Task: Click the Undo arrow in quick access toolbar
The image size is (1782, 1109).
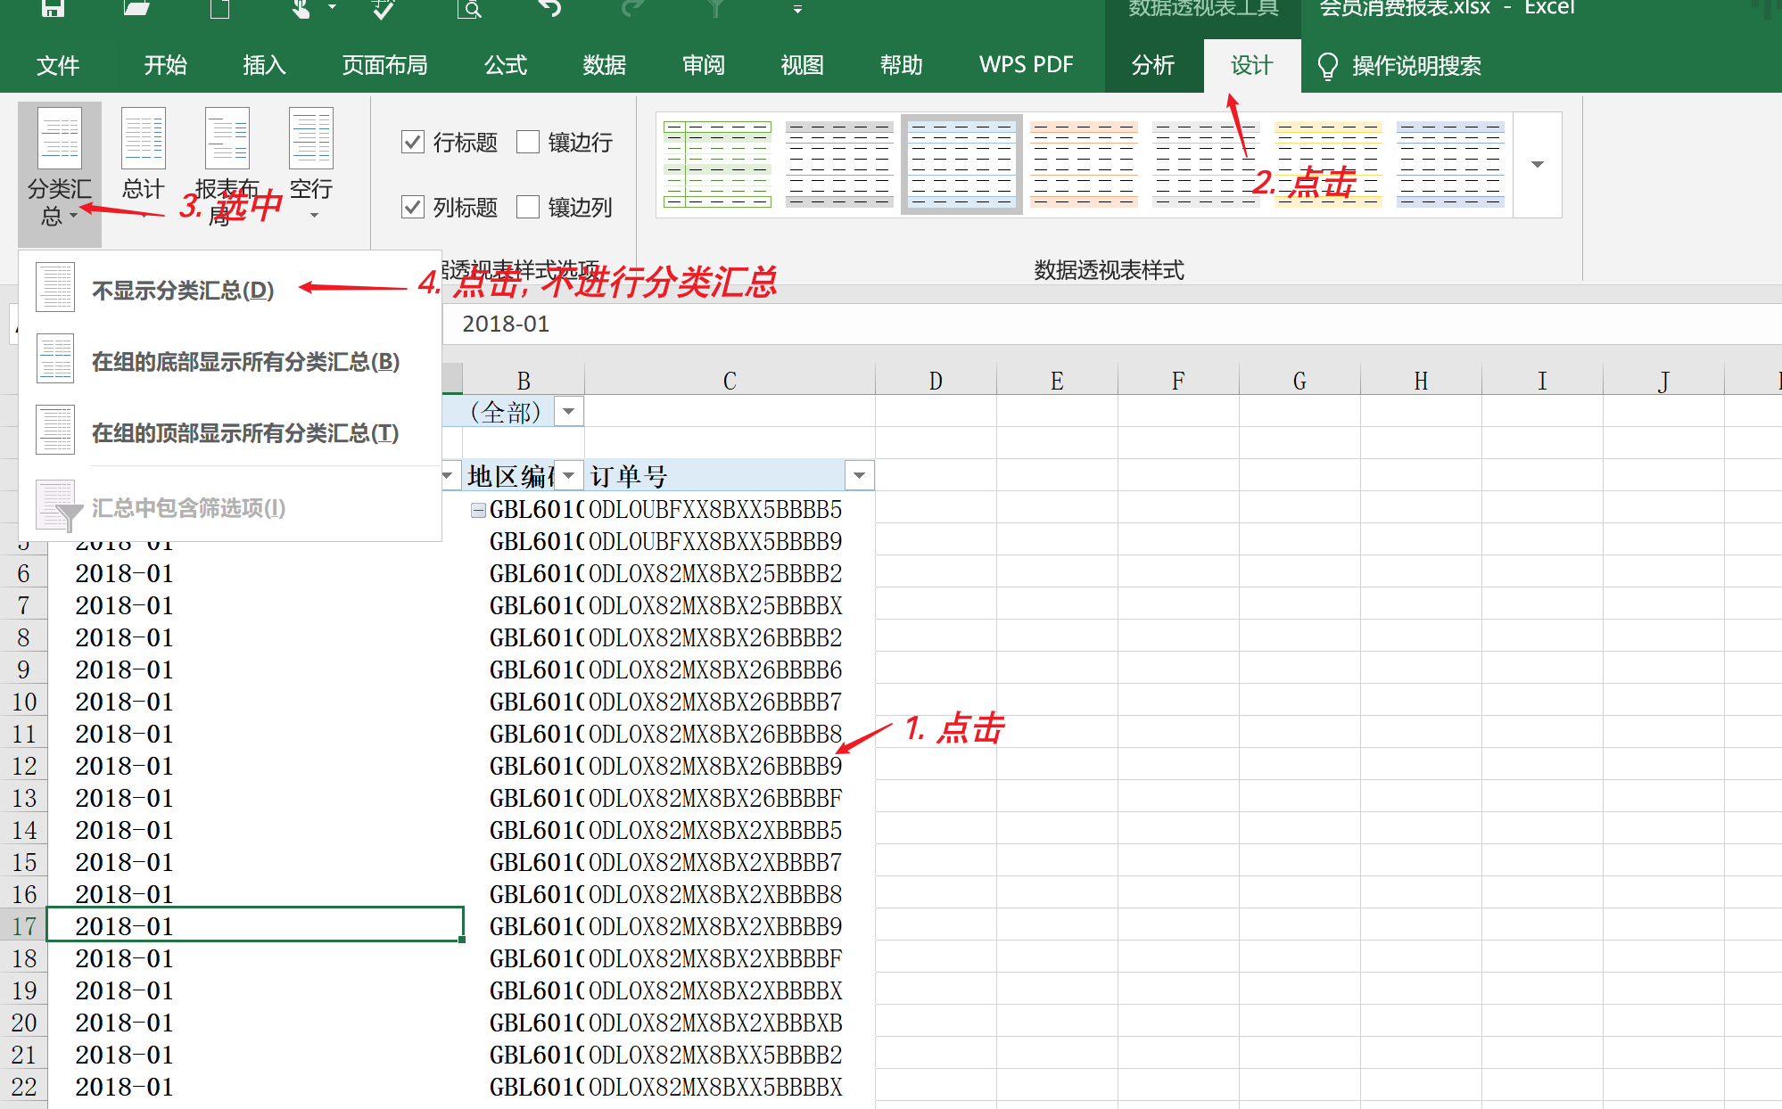Action: 550,9
